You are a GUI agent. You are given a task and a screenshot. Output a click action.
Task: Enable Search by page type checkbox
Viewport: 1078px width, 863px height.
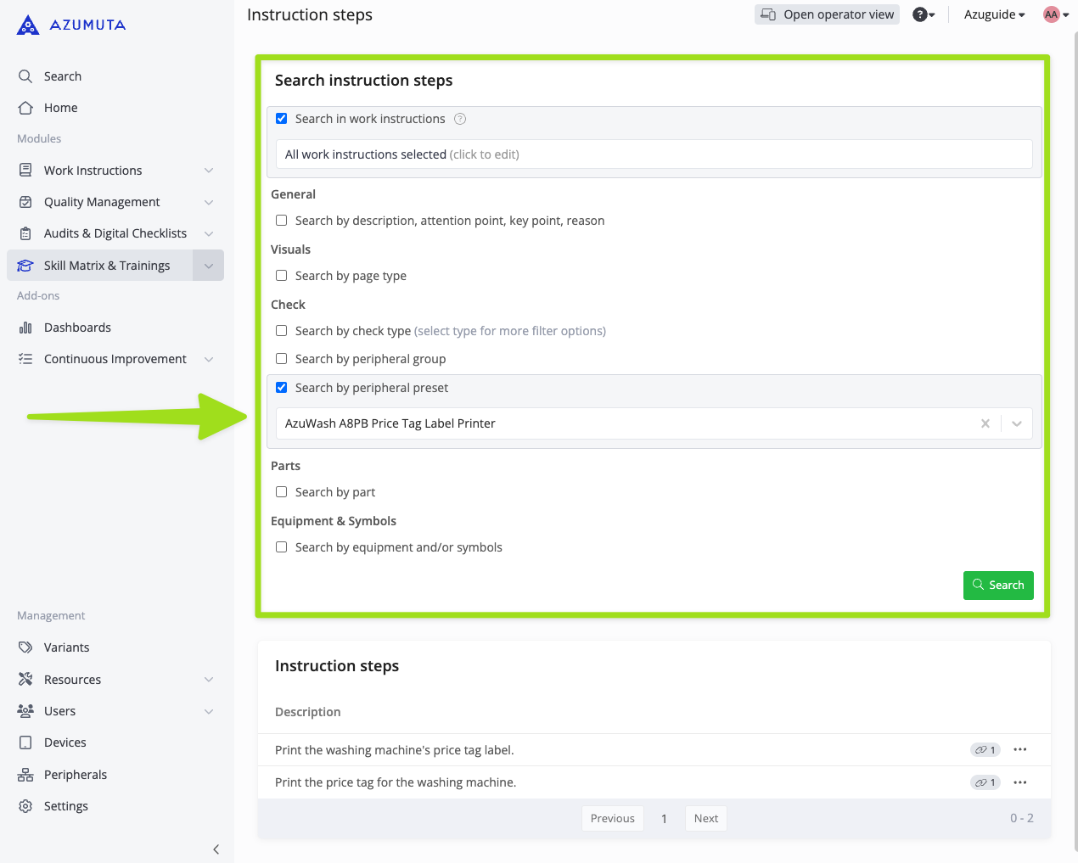pos(282,276)
